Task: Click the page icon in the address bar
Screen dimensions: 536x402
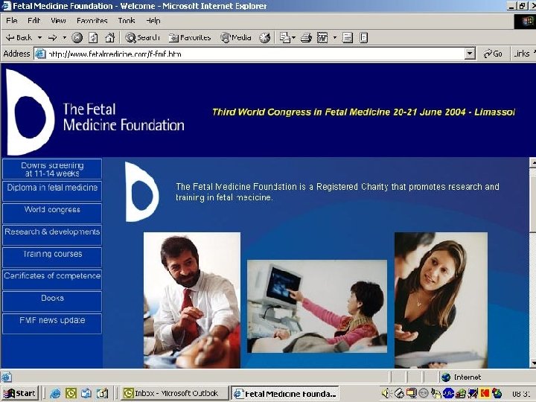Action: [x=40, y=54]
